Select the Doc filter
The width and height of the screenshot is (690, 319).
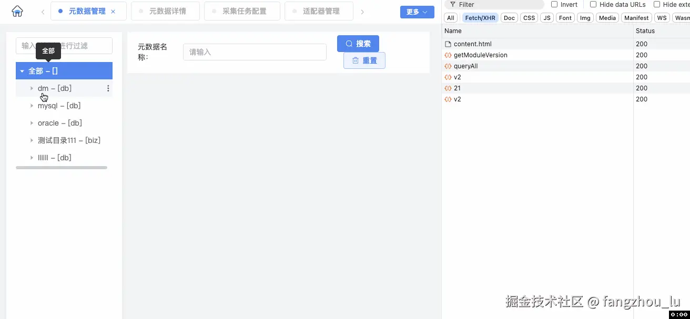[509, 18]
